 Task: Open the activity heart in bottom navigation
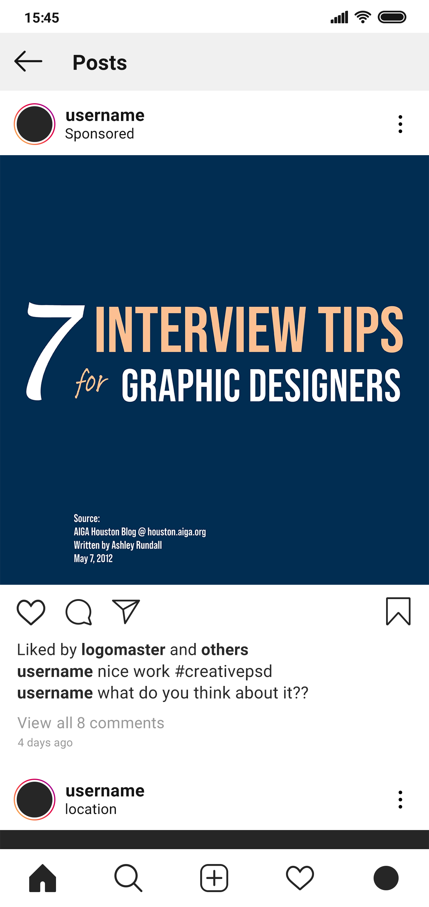click(x=300, y=878)
